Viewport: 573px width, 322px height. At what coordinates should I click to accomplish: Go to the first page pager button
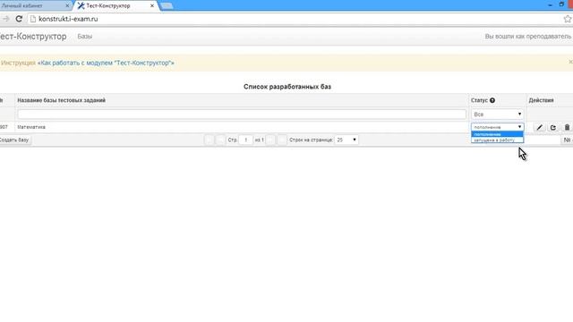pyautogui.click(x=209, y=140)
